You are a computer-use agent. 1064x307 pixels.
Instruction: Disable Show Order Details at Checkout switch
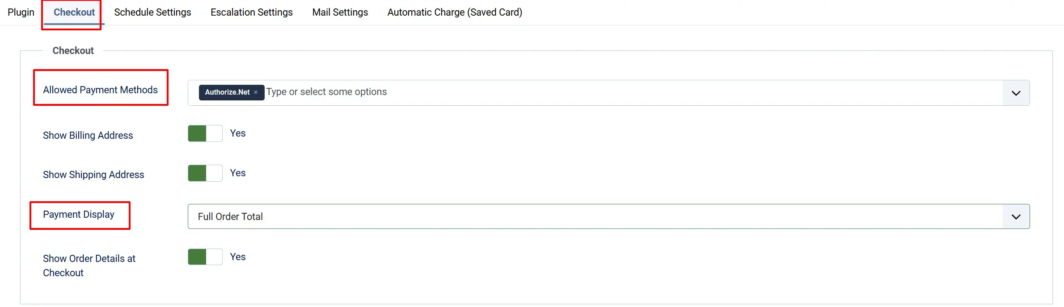205,257
